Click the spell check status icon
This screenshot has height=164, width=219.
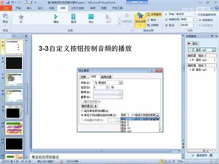click(61, 161)
